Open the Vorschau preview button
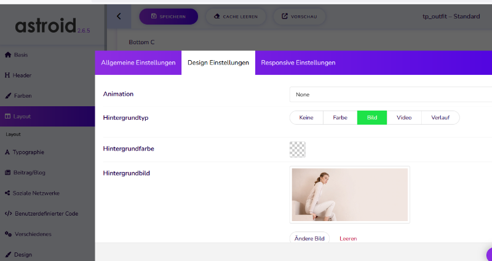 point(300,17)
